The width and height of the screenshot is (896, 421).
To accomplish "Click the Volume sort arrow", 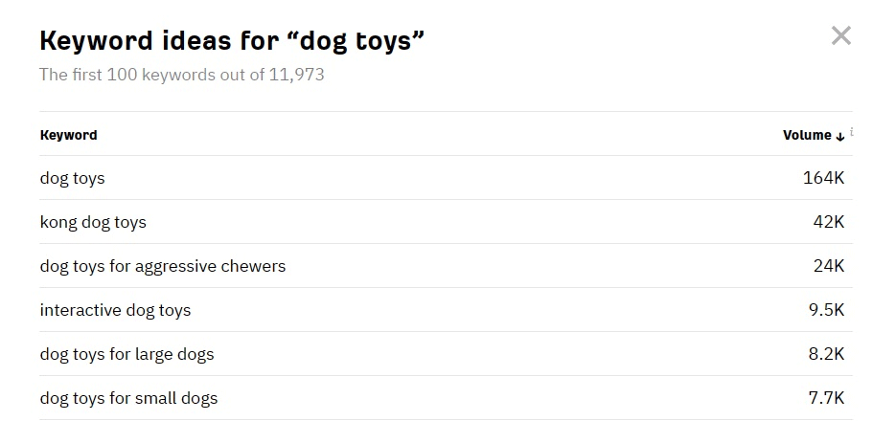I will pos(840,136).
